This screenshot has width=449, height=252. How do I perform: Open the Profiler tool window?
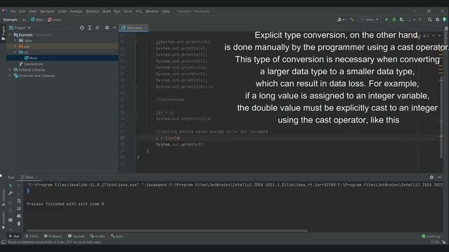pyautogui.click(x=98, y=237)
